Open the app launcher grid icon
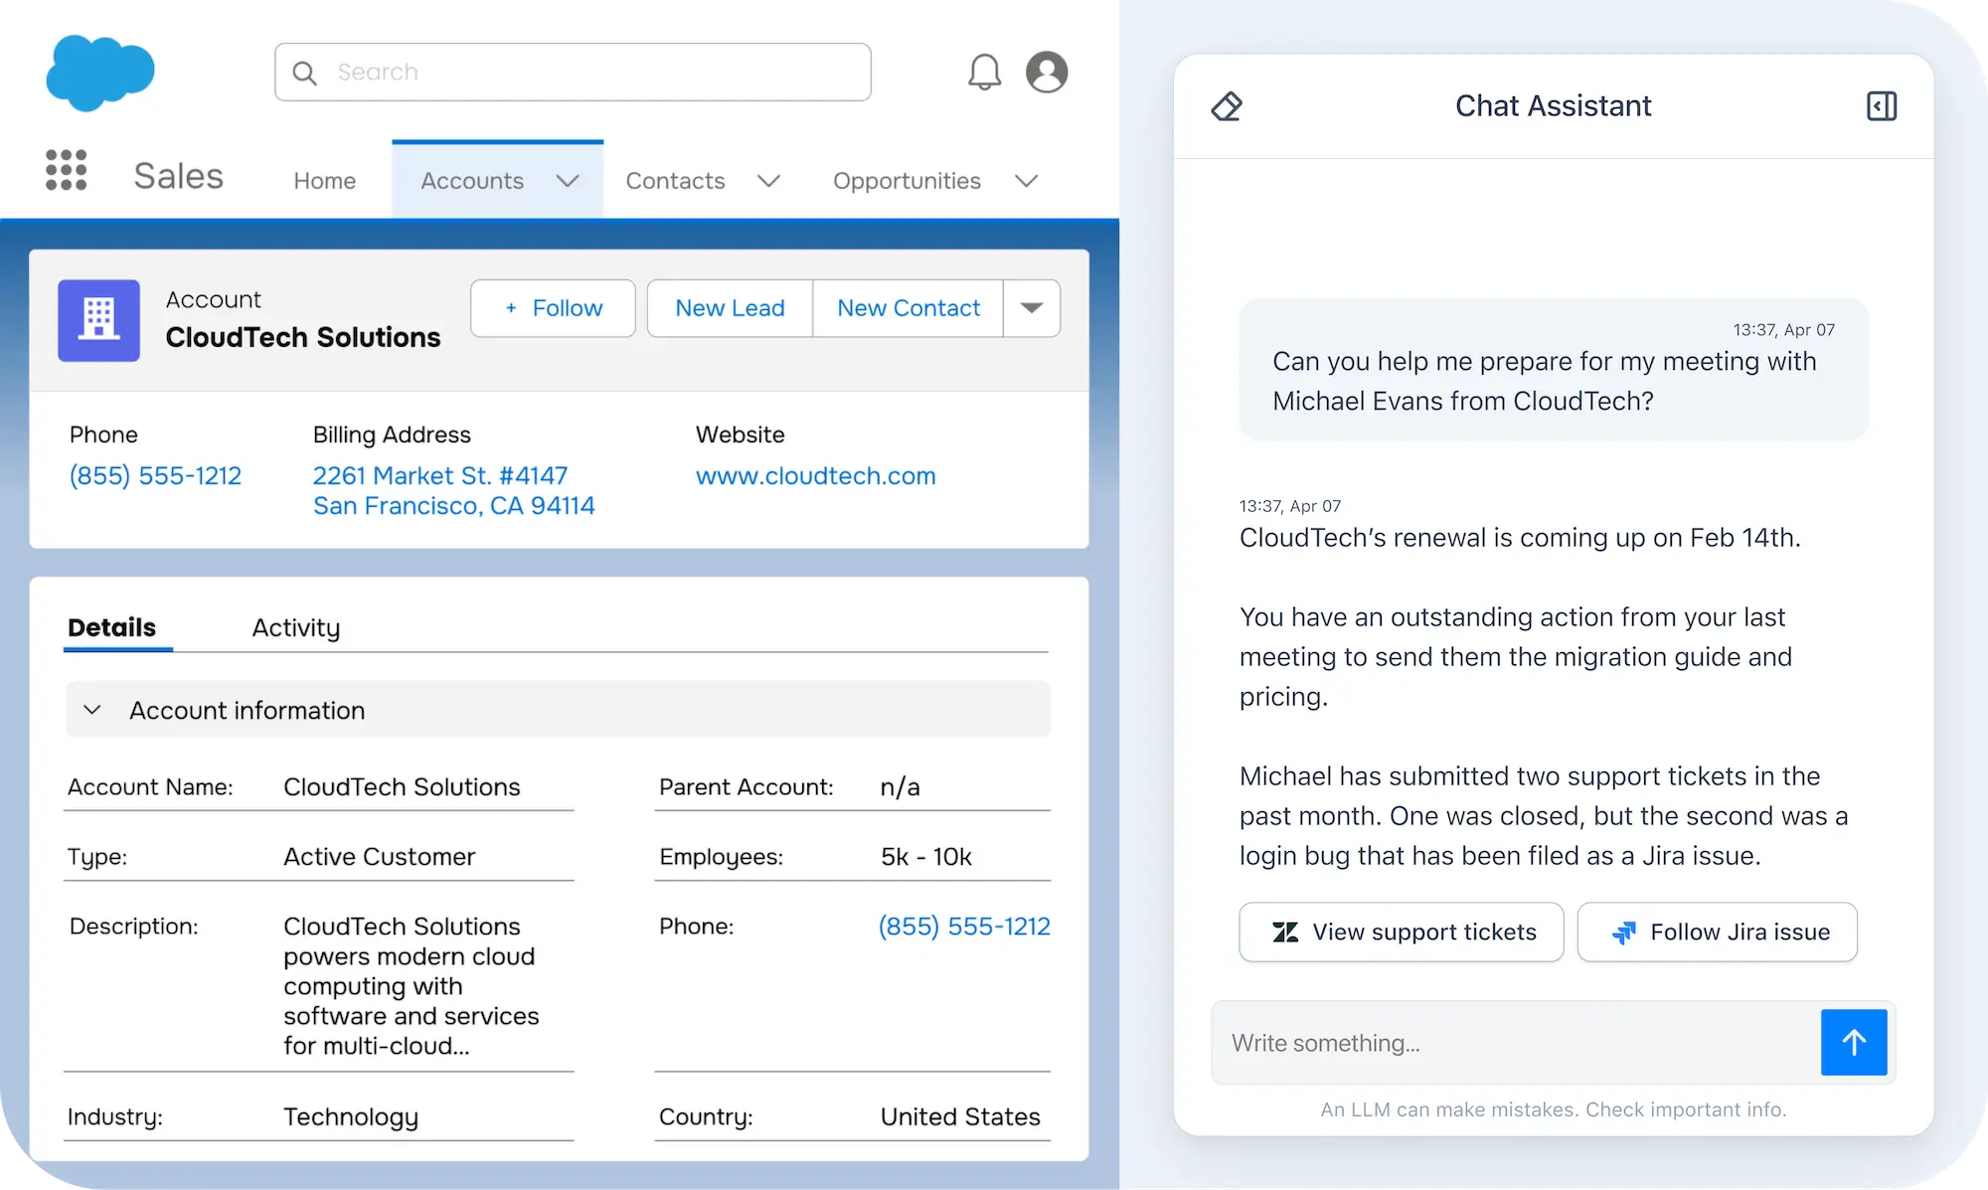The width and height of the screenshot is (1988, 1190). pos(67,170)
